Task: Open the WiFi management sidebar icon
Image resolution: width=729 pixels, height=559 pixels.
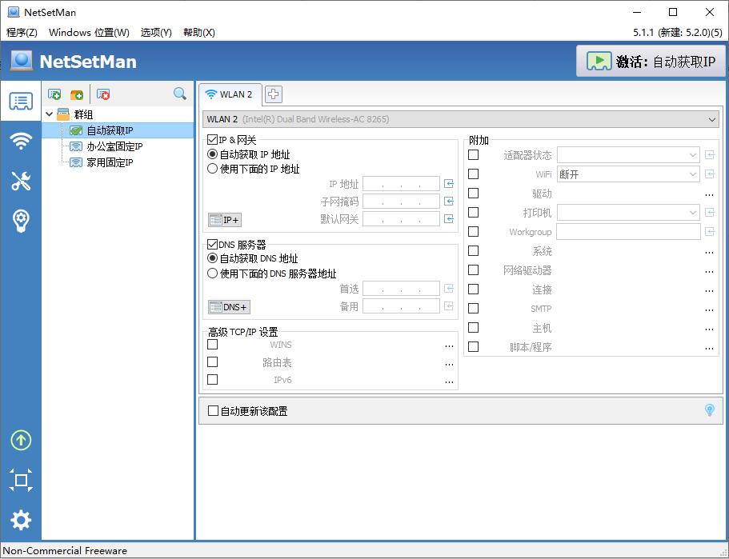Action: point(21,142)
